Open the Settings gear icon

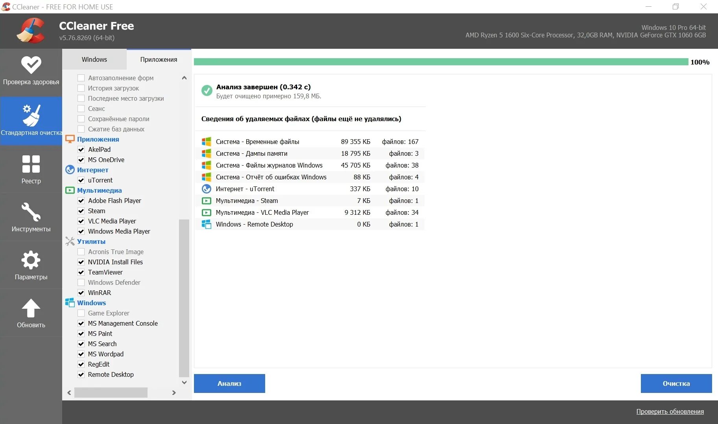tap(31, 260)
